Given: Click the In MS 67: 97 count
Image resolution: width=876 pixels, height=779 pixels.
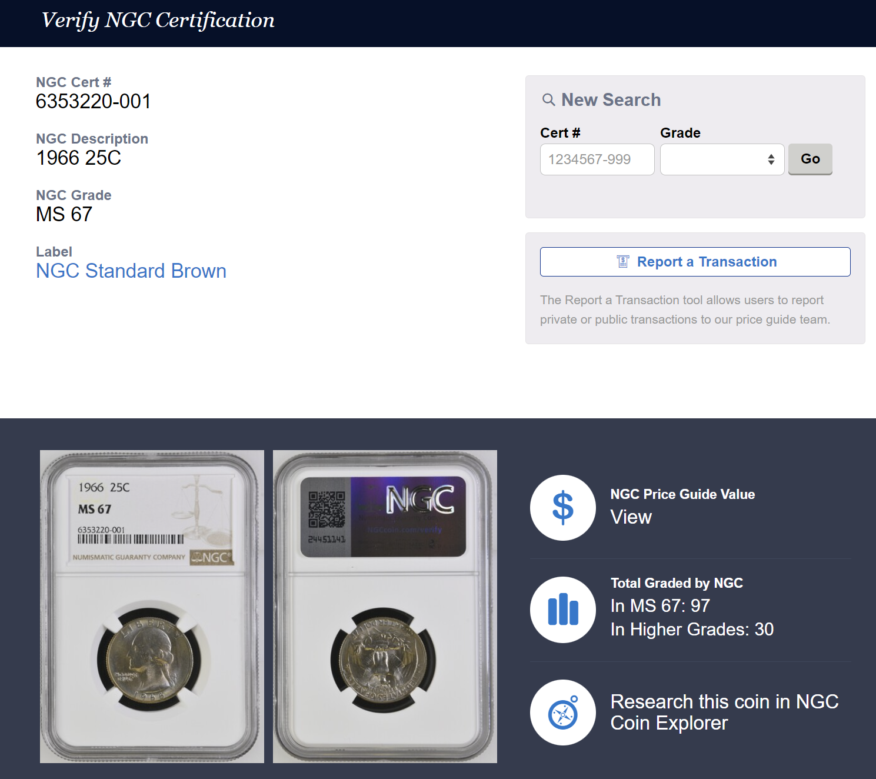Looking at the screenshot, I should point(660,605).
